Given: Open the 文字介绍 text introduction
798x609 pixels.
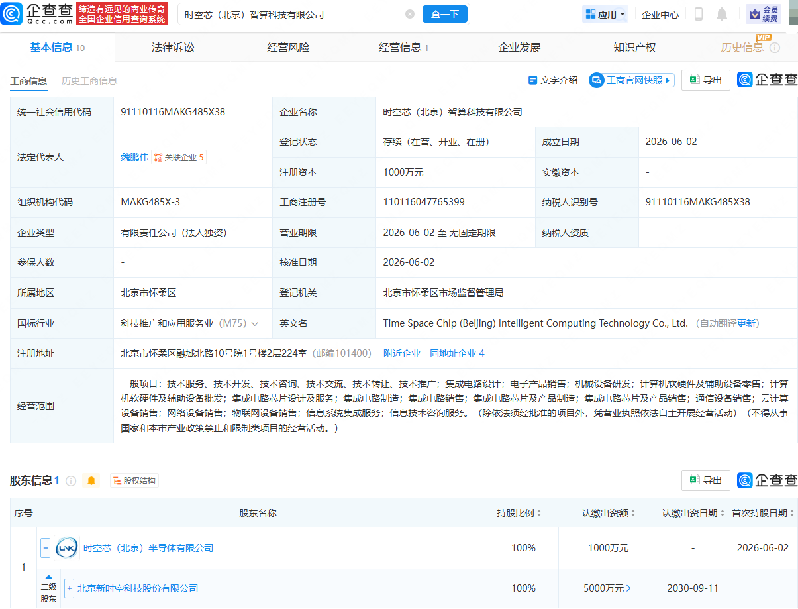Looking at the screenshot, I should click(x=553, y=80).
